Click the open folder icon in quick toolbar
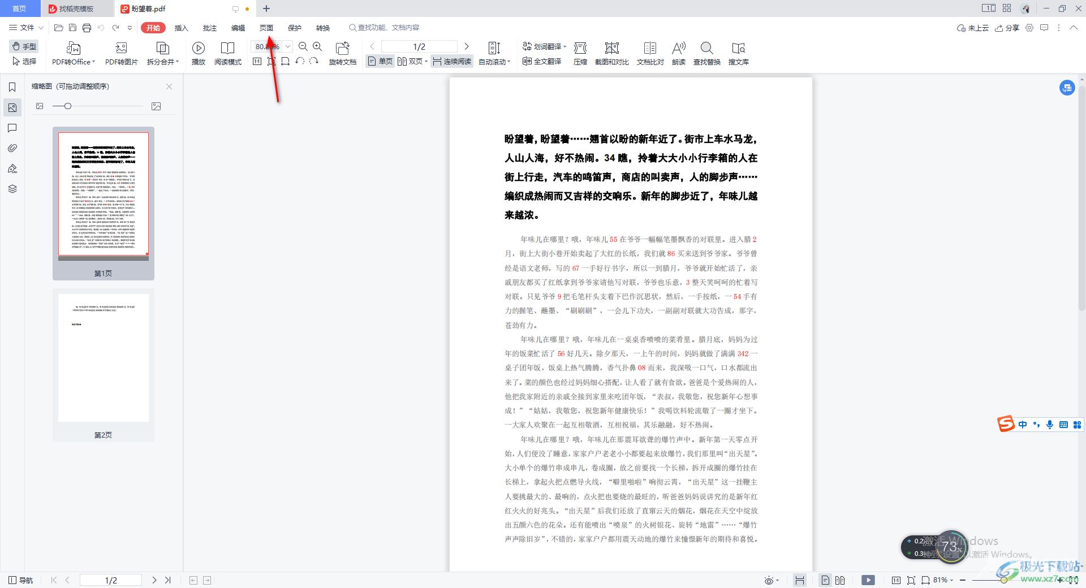The image size is (1086, 588). (x=58, y=28)
